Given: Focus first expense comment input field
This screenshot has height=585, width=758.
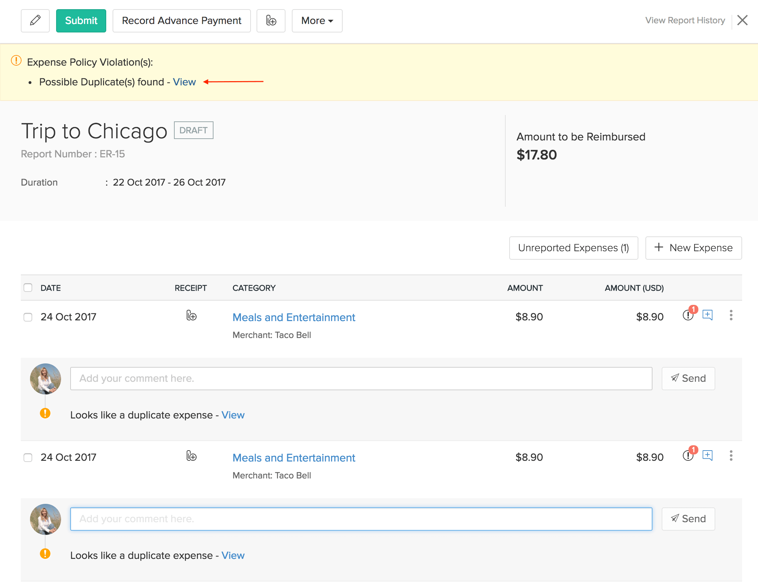Looking at the screenshot, I should (361, 378).
